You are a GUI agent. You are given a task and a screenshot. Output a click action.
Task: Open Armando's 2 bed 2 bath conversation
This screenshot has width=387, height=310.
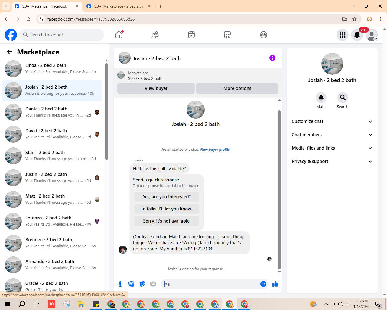point(52,265)
